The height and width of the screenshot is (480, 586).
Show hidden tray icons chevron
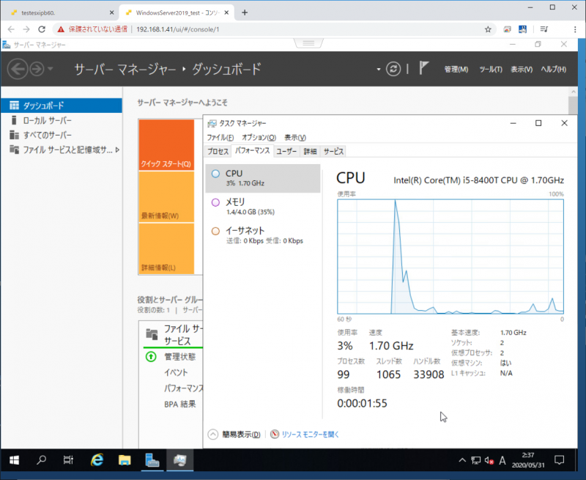point(462,460)
